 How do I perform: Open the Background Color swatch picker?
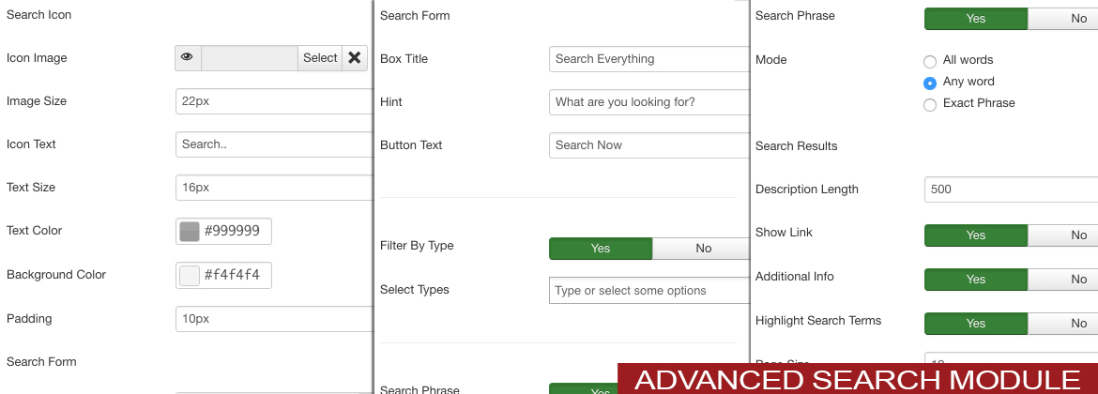tap(190, 276)
